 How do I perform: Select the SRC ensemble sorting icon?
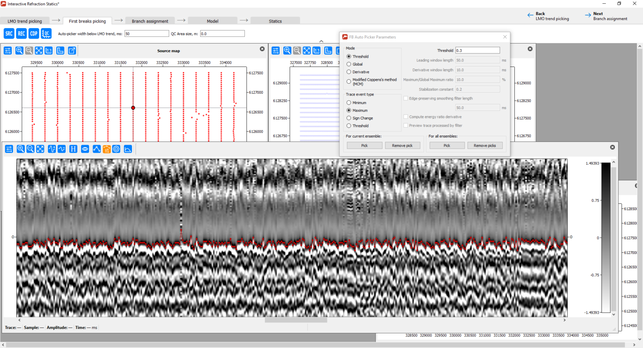pyautogui.click(x=8, y=33)
